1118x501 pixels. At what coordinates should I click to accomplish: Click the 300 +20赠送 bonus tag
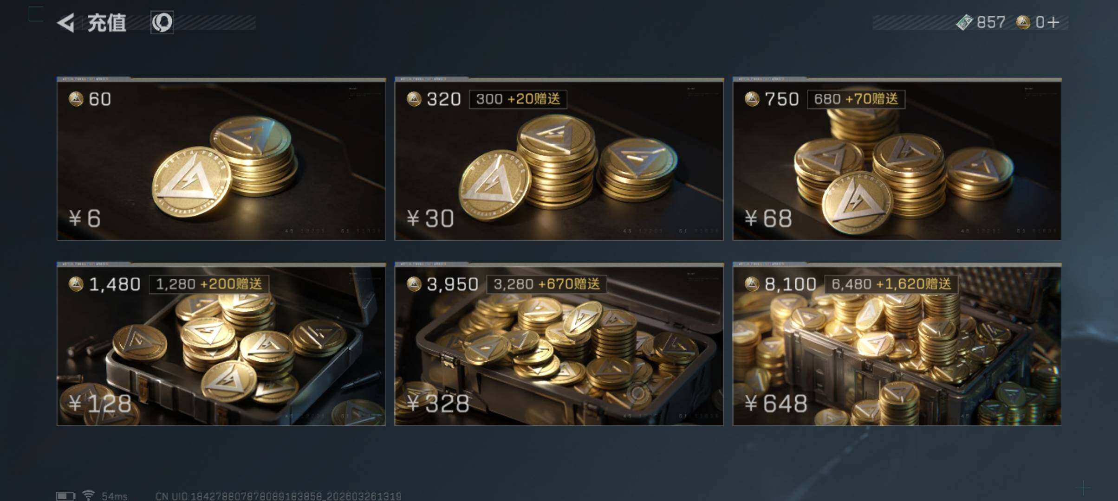pos(518,99)
